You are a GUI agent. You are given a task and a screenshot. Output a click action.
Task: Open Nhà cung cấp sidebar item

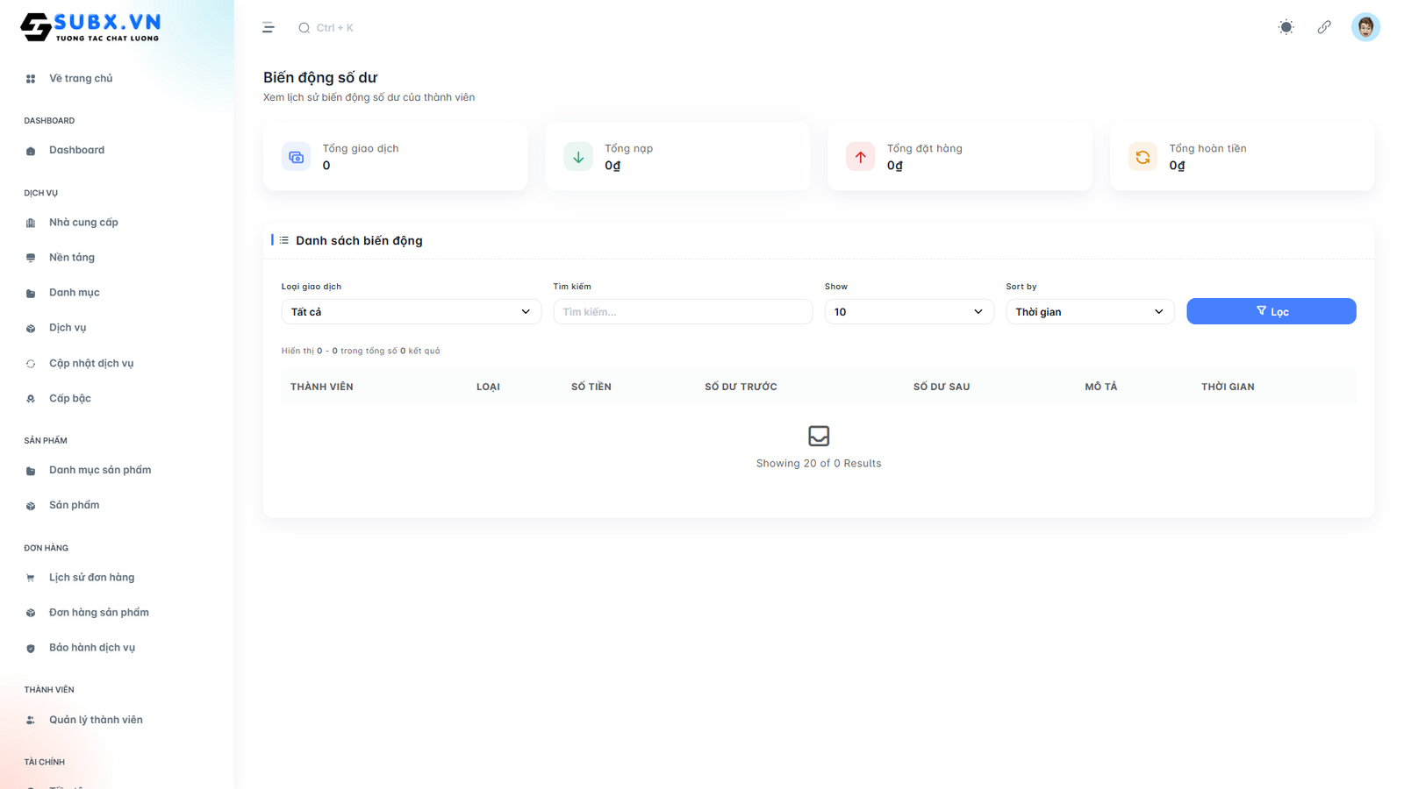pyautogui.click(x=83, y=223)
